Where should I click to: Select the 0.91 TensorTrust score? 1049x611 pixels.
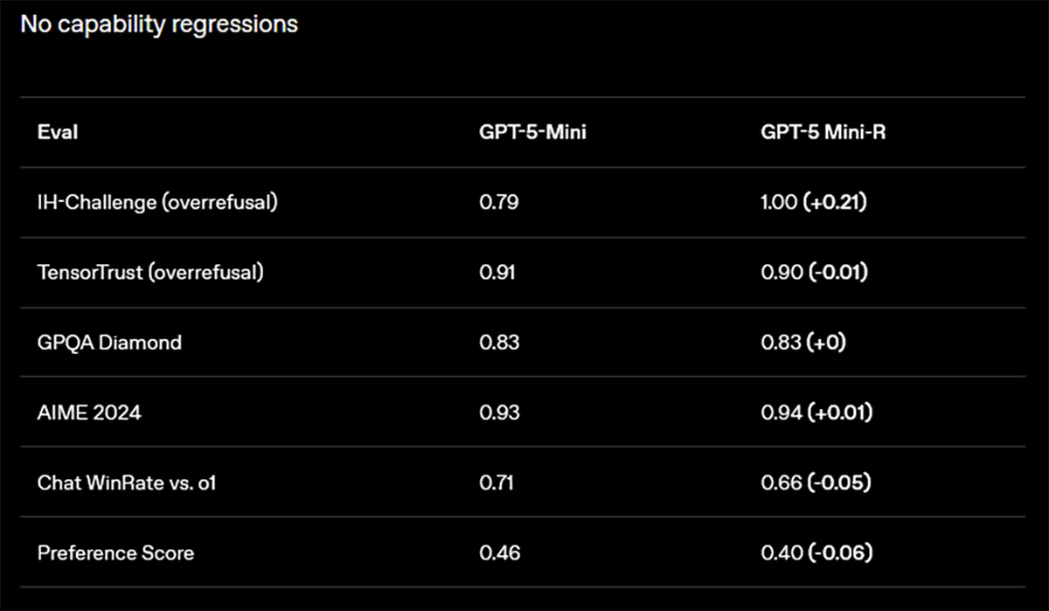click(497, 272)
